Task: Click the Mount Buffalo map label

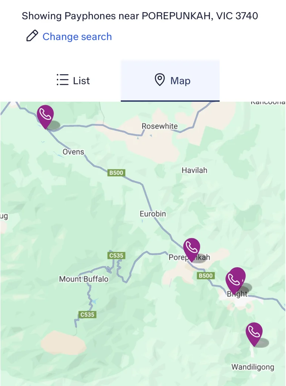Action: point(84,279)
